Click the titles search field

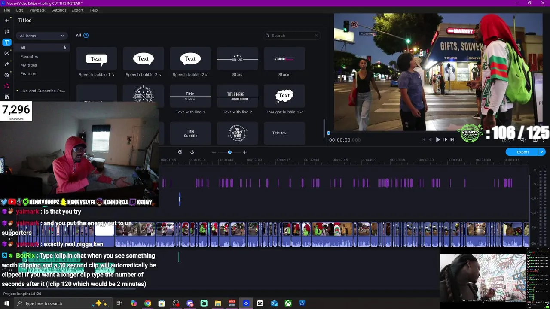pos(292,36)
